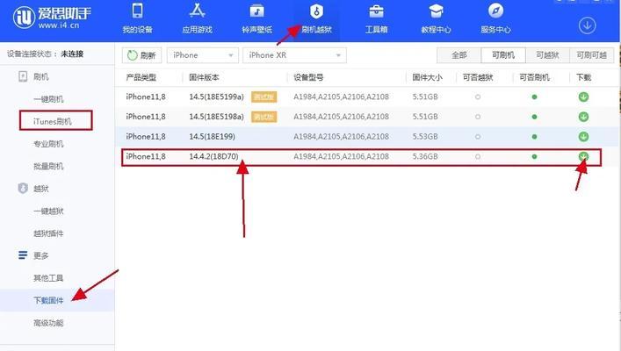Open 教程中心 tutorial center icon
This screenshot has width=621, height=351.
coord(436,11)
